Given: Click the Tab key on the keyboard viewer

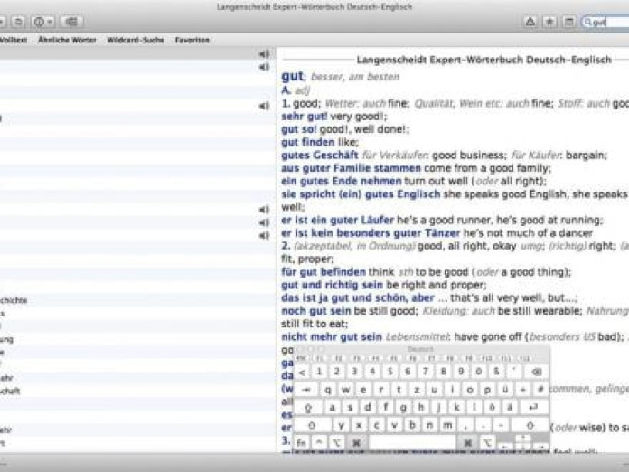Looking at the screenshot, I should (x=306, y=390).
